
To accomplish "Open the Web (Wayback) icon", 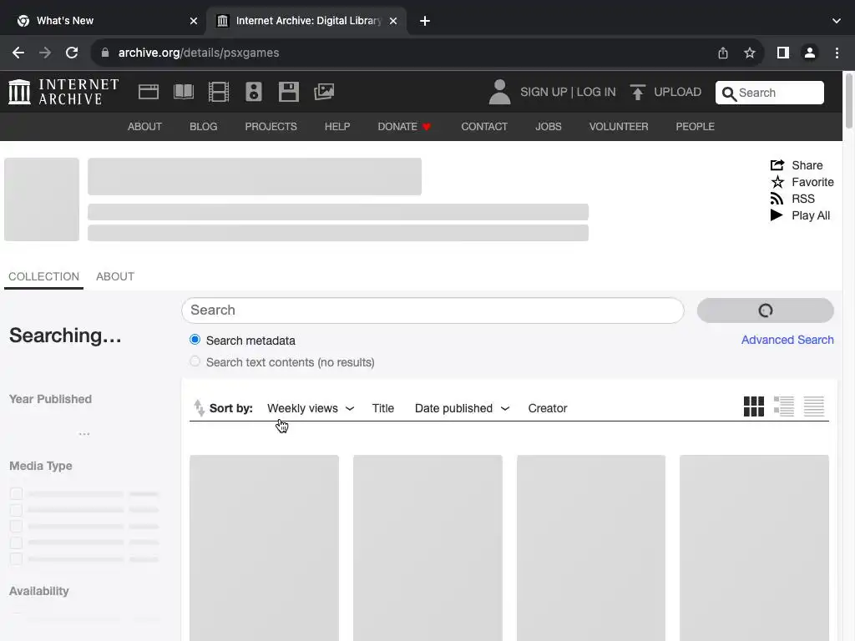I will coord(149,92).
